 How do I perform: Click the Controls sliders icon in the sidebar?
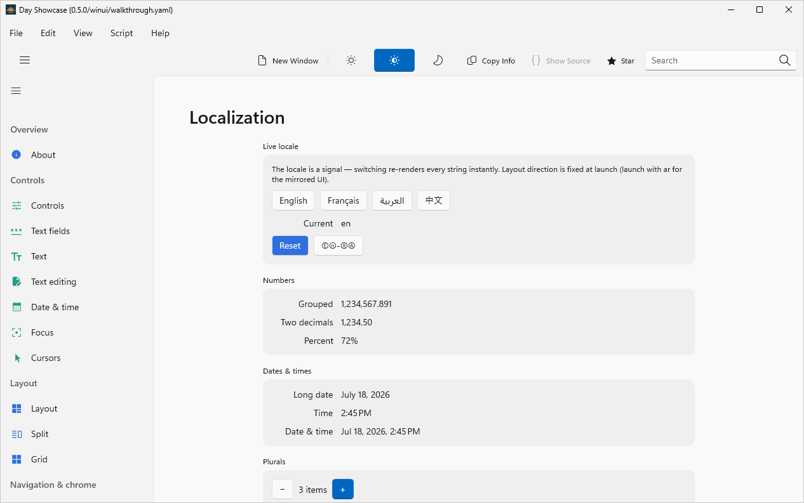17,206
